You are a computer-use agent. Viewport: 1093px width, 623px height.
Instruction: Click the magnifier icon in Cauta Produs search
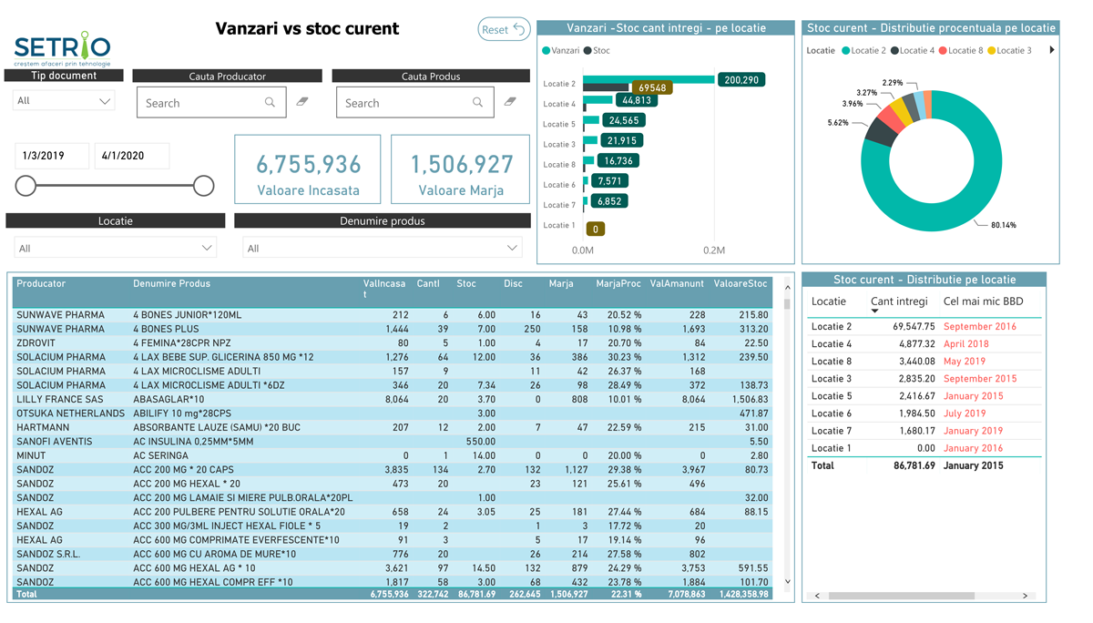click(477, 103)
